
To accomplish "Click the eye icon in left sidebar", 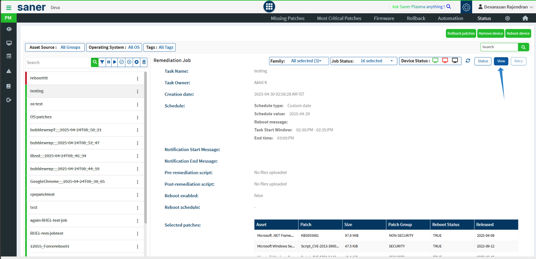I will [9, 29].
